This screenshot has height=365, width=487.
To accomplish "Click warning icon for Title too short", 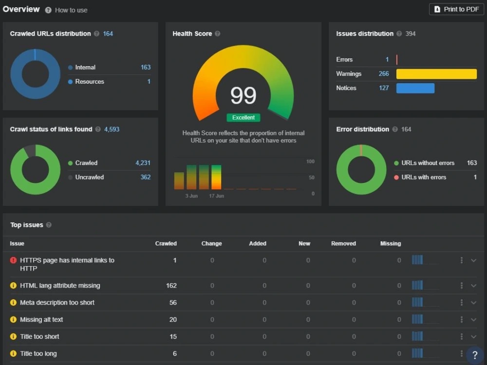I will click(13, 337).
